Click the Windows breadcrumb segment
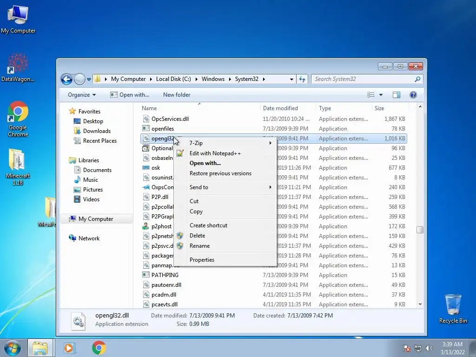The image size is (476, 357). coord(213,79)
